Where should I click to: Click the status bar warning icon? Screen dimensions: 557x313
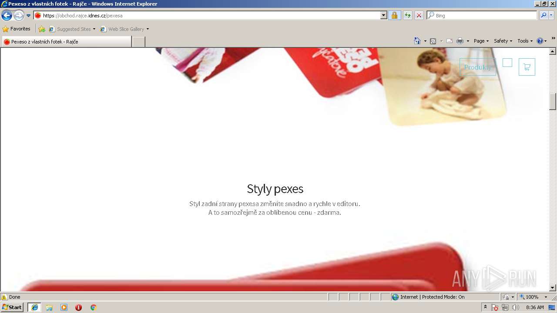pos(4,297)
